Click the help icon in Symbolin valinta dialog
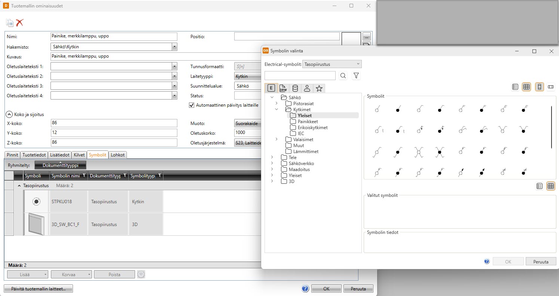 [x=487, y=262]
